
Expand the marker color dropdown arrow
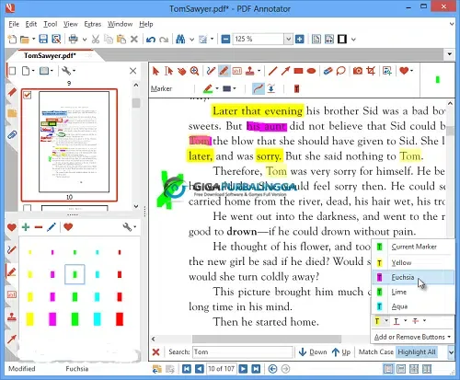[217, 88]
